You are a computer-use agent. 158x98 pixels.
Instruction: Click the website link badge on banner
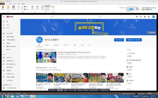click(x=151, y=32)
